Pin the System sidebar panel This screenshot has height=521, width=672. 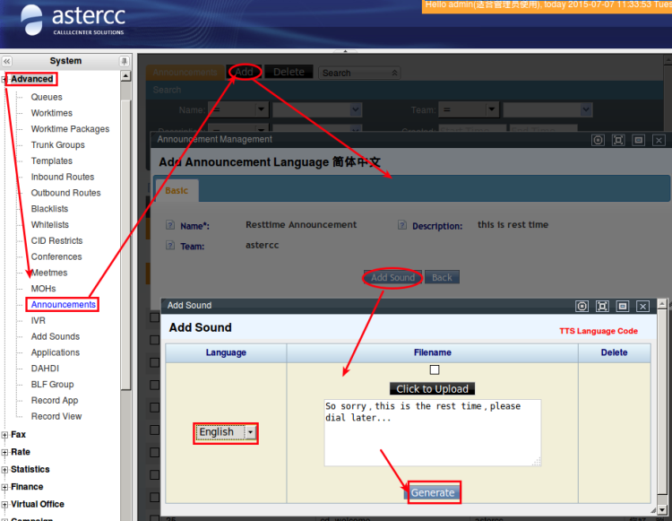click(125, 61)
